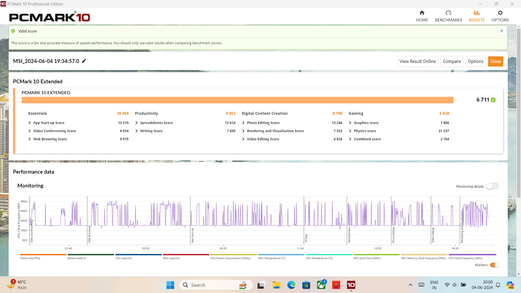
Task: Open the clock showing 20:00
Action: click(x=482, y=285)
